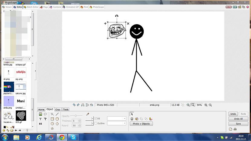Add a speech balloon object

45,114
